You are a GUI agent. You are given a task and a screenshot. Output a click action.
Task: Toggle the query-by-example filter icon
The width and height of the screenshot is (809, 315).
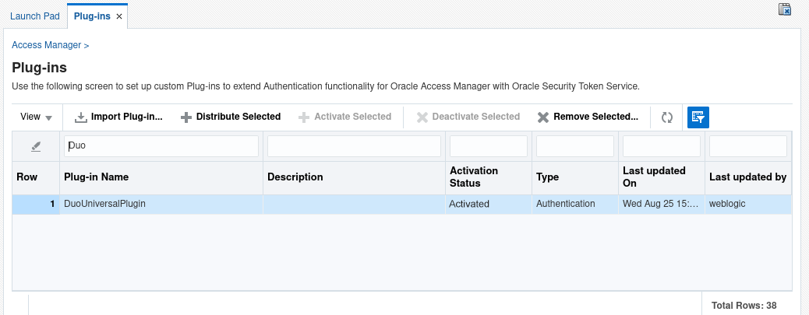pyautogui.click(x=698, y=117)
